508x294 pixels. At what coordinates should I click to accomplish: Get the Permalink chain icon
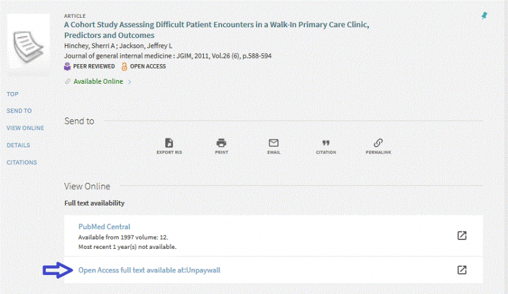coord(378,143)
